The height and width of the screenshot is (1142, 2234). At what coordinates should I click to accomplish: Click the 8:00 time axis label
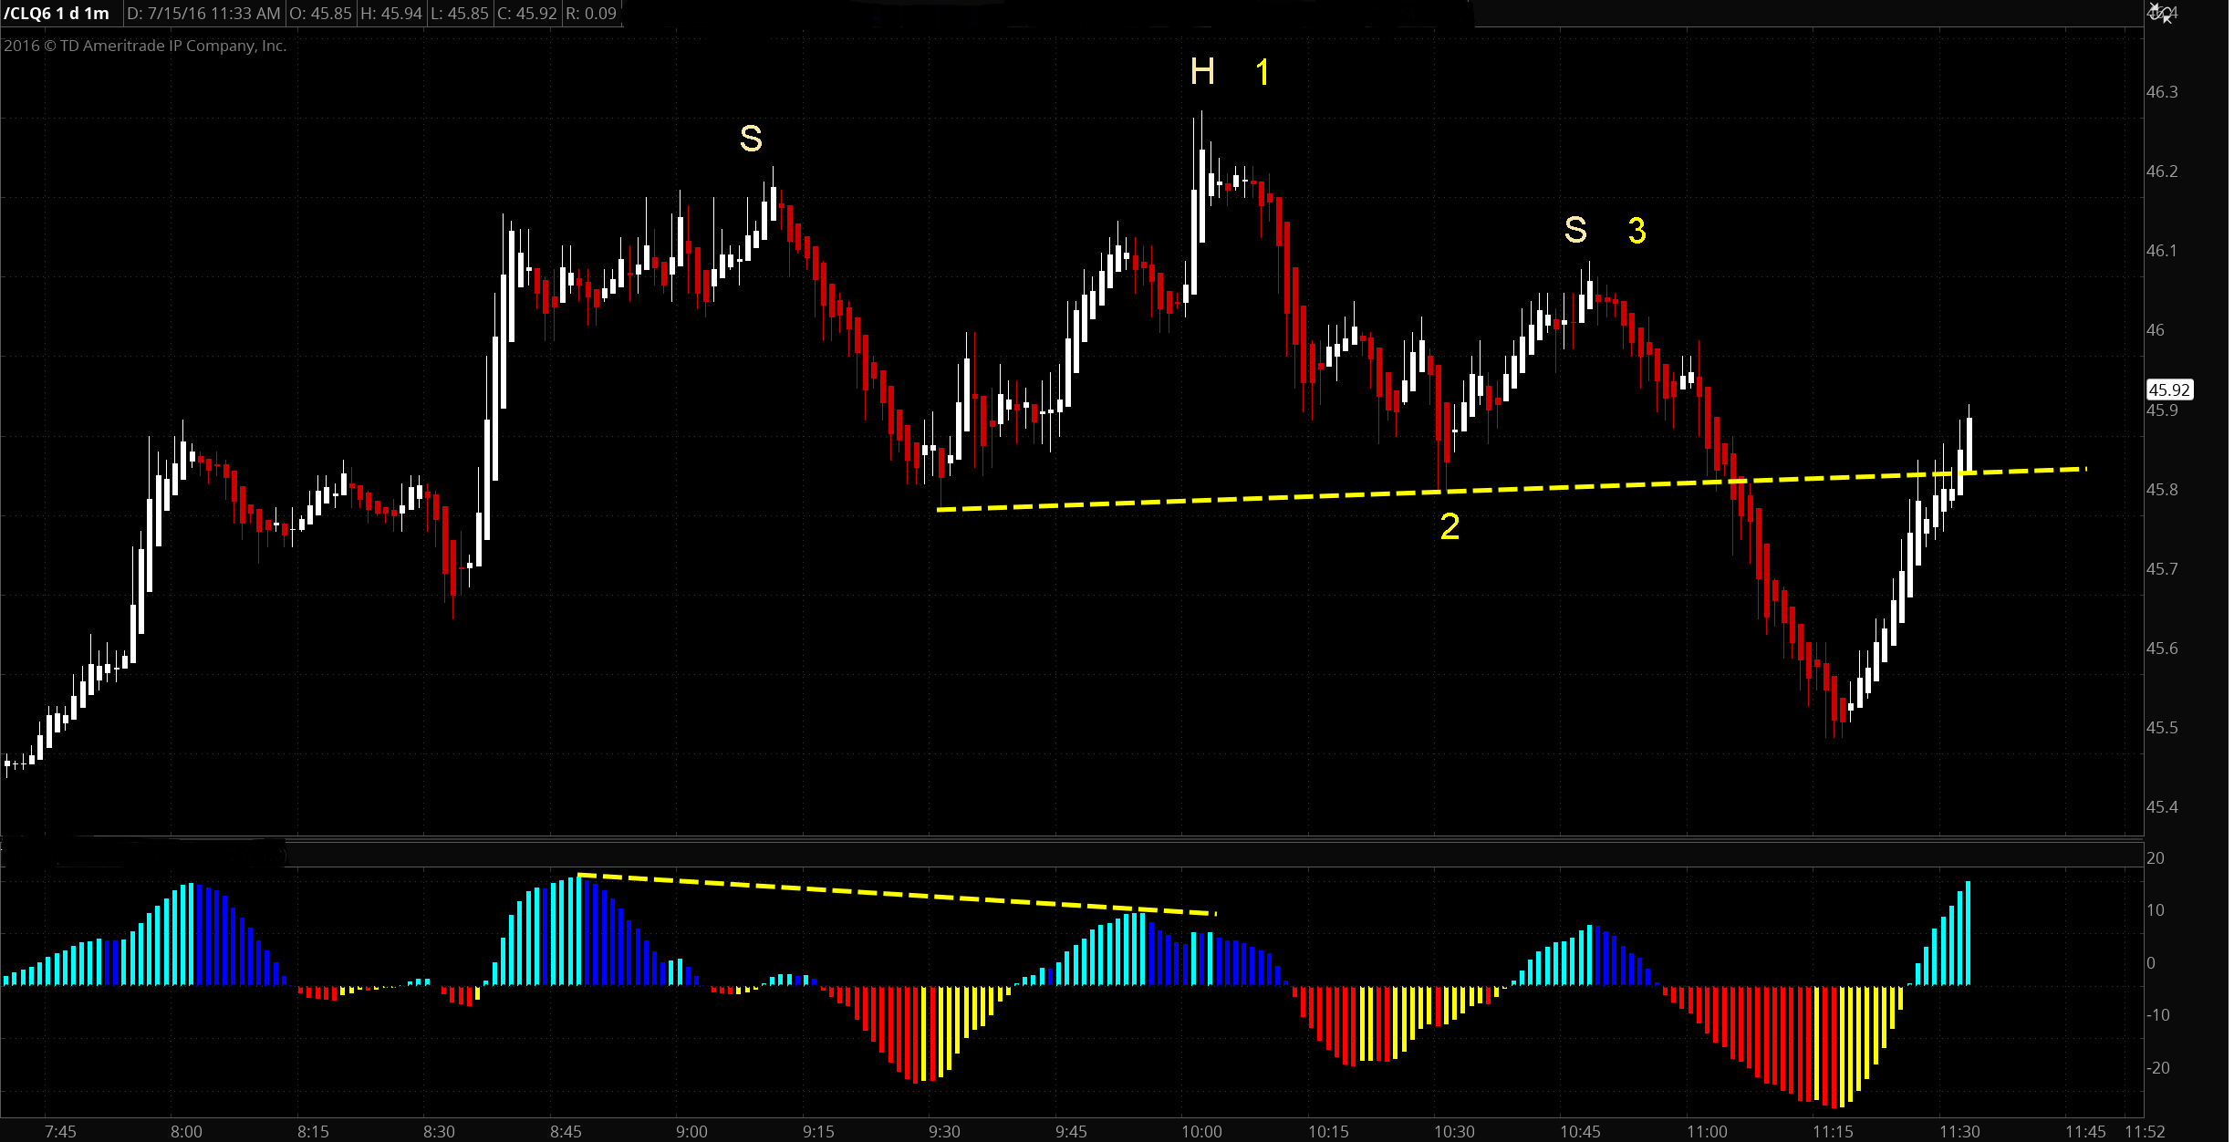tap(186, 1132)
